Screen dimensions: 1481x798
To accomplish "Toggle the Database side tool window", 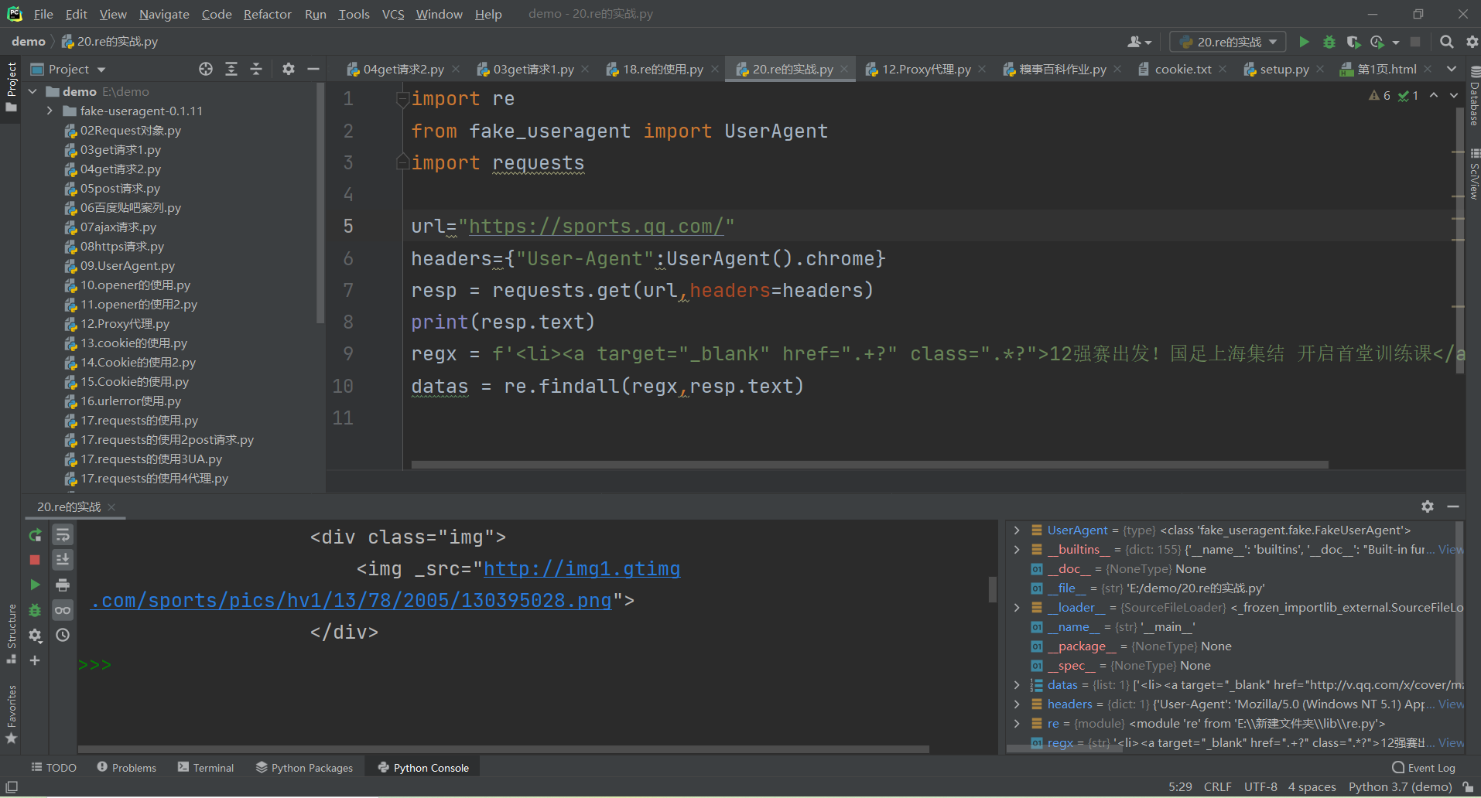I will 1473,96.
